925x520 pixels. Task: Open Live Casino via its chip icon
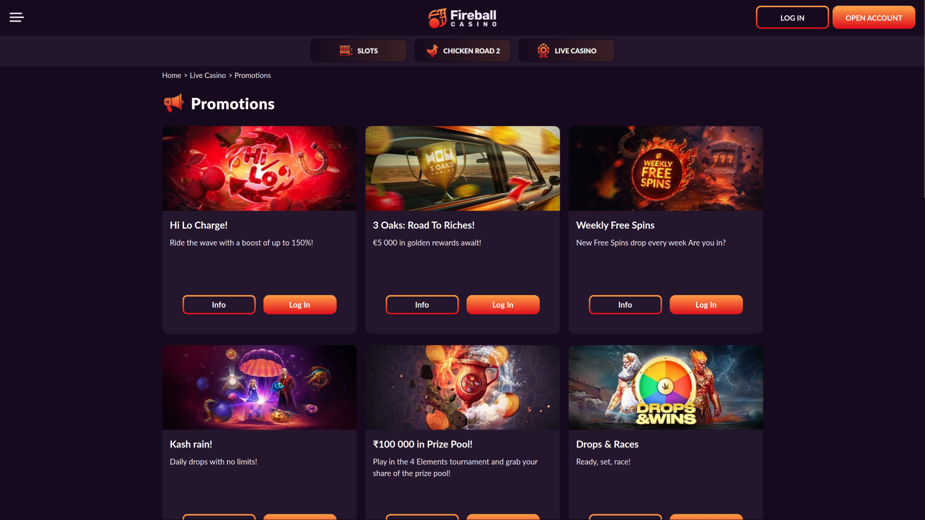543,50
